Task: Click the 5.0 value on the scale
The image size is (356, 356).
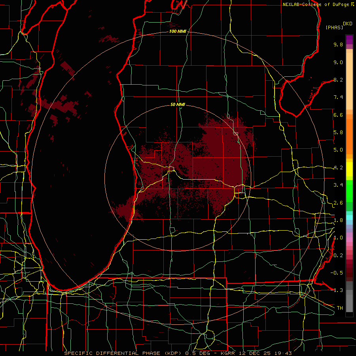Action: point(338,150)
